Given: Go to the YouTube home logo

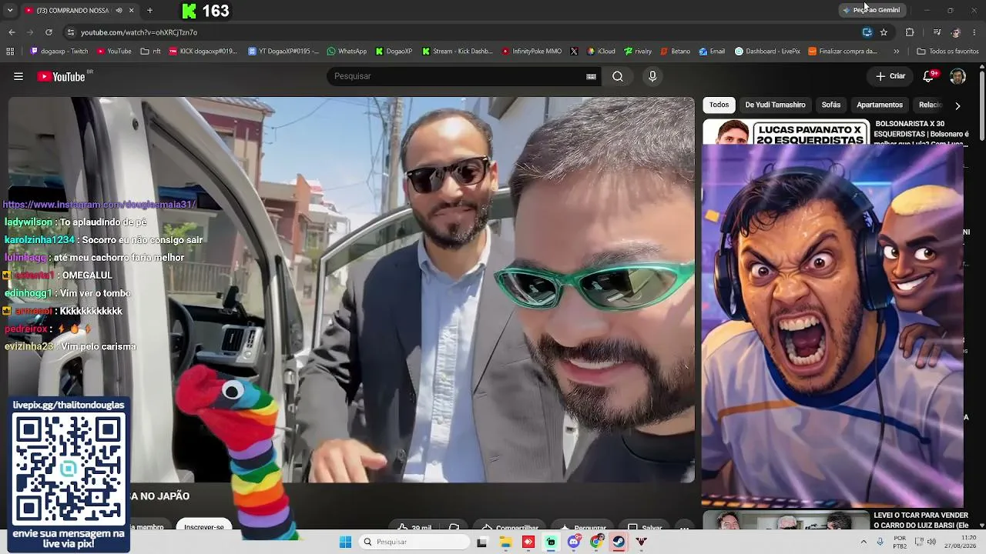Looking at the screenshot, I should coord(61,76).
